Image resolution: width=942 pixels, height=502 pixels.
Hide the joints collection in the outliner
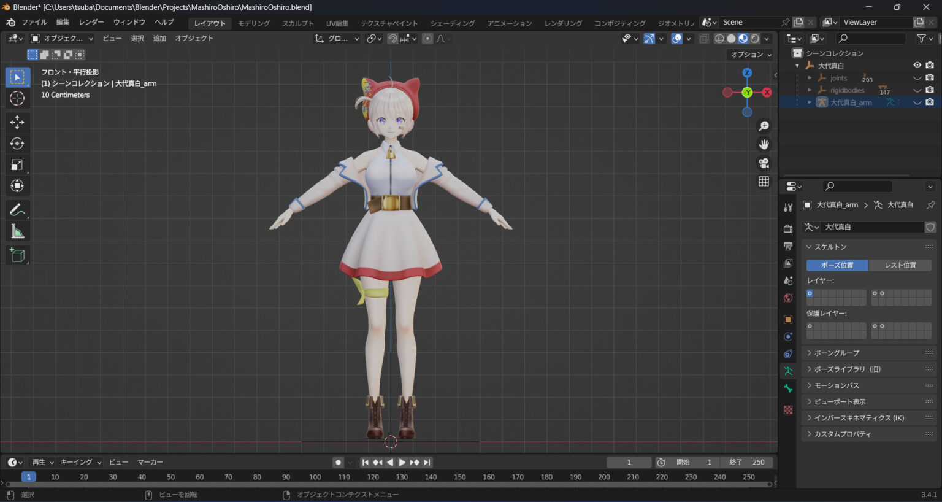tap(917, 79)
